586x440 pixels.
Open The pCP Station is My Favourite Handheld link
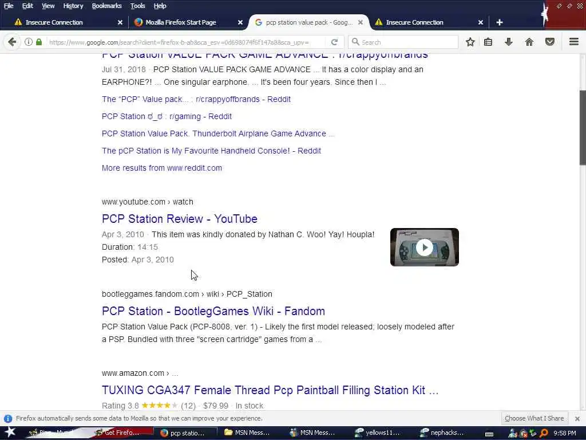pyautogui.click(x=211, y=151)
